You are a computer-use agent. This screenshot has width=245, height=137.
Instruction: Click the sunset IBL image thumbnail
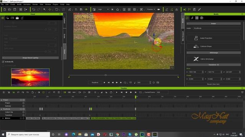[30, 77]
